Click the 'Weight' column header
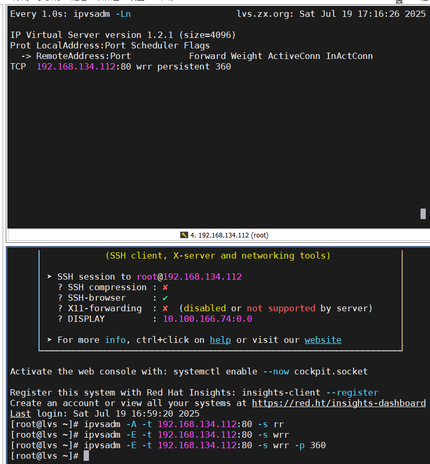 (247, 56)
